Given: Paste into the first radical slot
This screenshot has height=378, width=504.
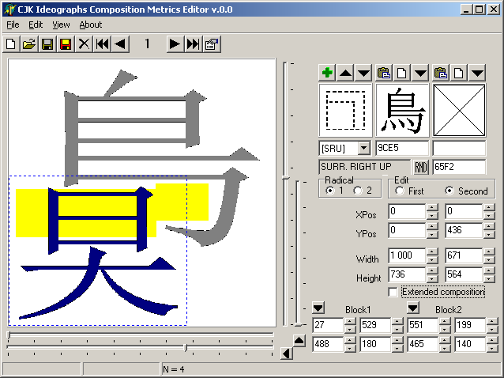Looking at the screenshot, I should coord(384,73).
